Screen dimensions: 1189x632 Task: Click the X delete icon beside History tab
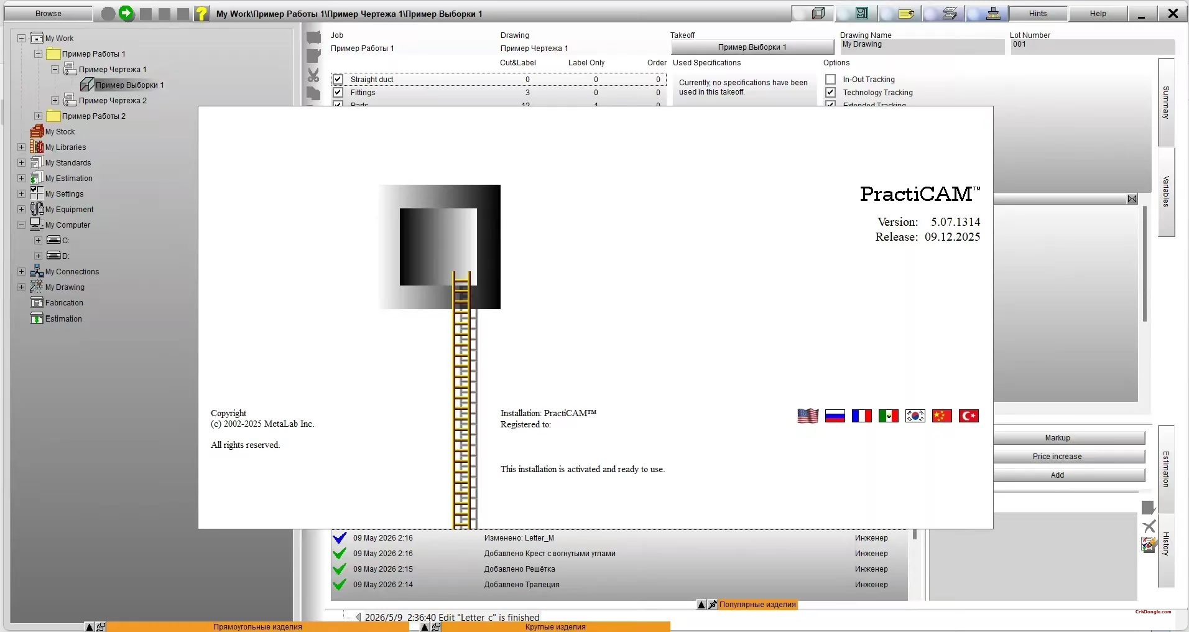[x=1149, y=526]
